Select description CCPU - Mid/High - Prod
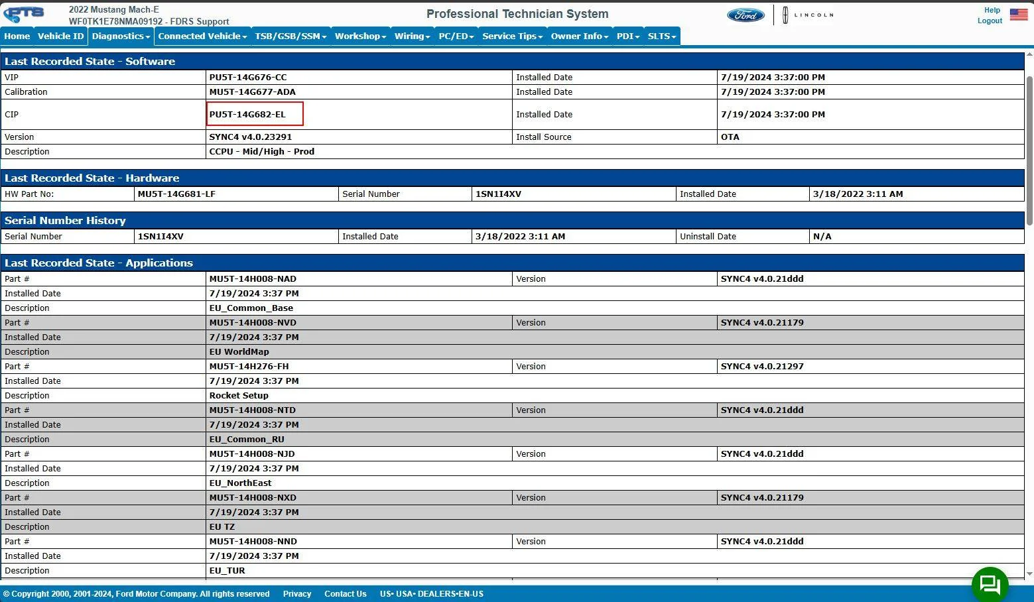1034x602 pixels. click(262, 151)
